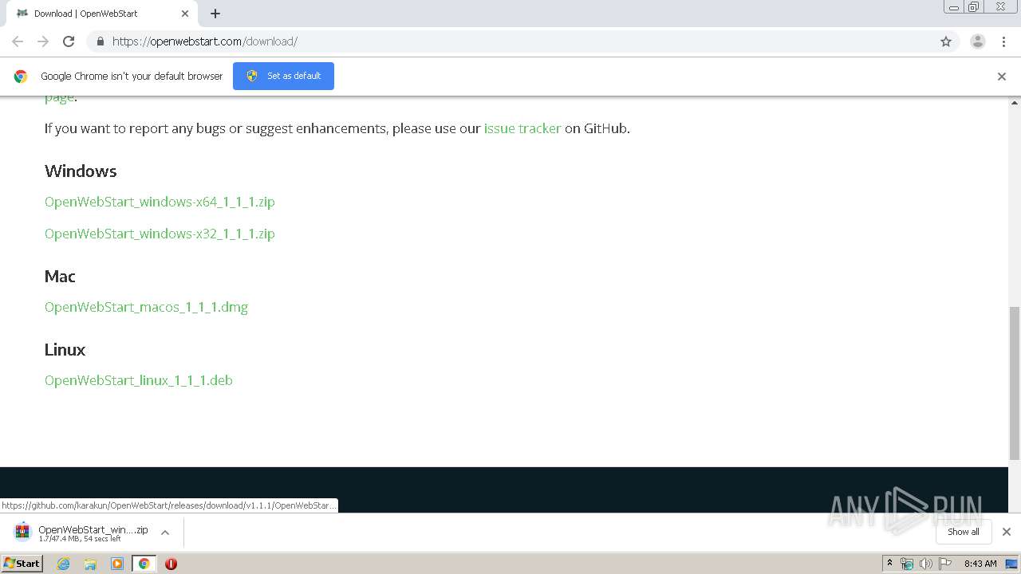The width and height of the screenshot is (1021, 574).
Task: Click the Mac heading text
Action: coord(60,277)
